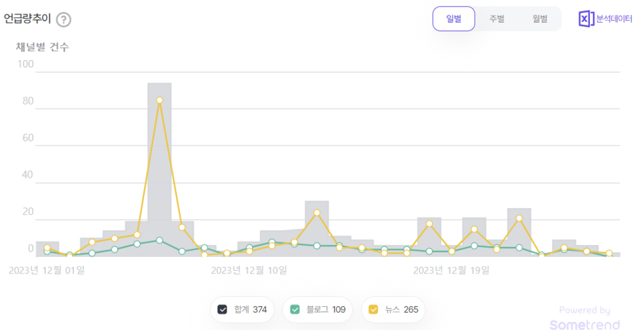The height and width of the screenshot is (330, 640).
Task: Click the tallest gray total bar
Action: pyautogui.click(x=159, y=166)
